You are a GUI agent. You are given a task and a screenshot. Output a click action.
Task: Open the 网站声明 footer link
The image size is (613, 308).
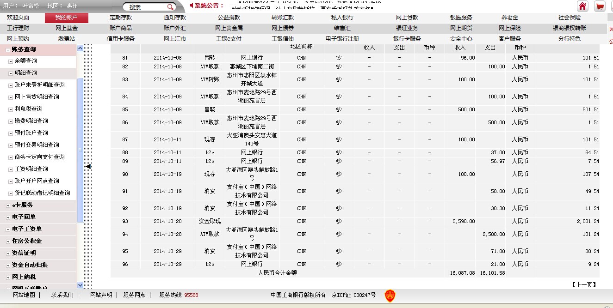pyautogui.click(x=101, y=295)
